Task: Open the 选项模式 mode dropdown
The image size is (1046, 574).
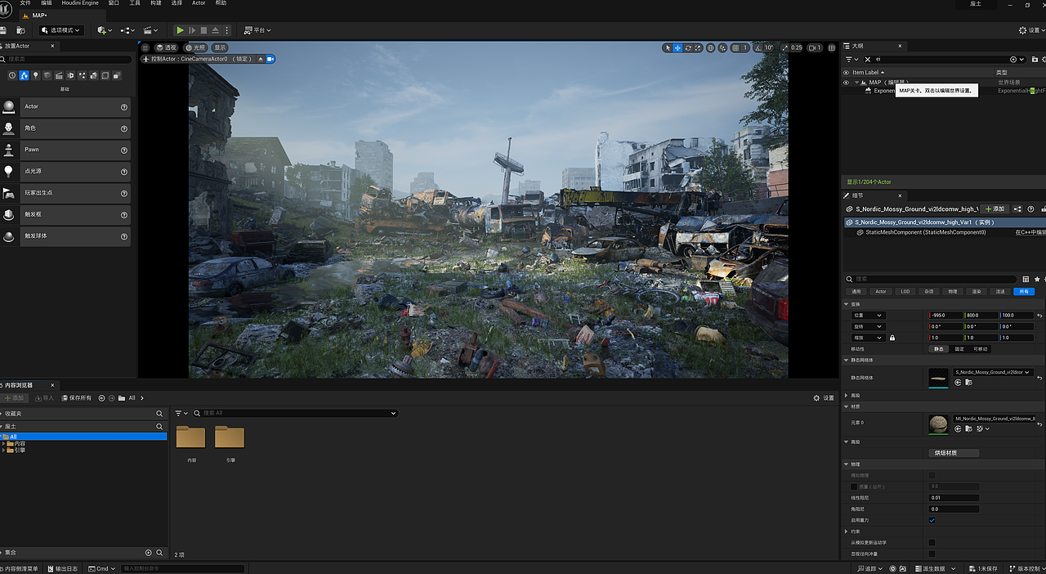Action: (62, 30)
